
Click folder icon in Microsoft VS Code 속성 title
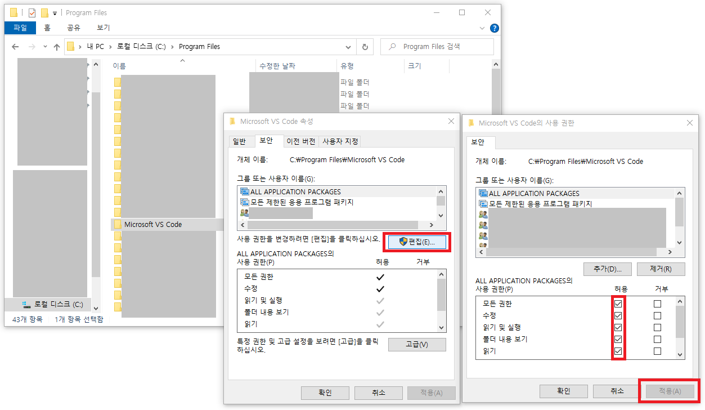click(232, 121)
